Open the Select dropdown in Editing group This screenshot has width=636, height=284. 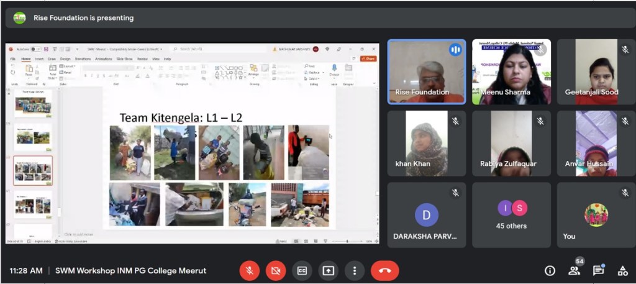[312, 78]
